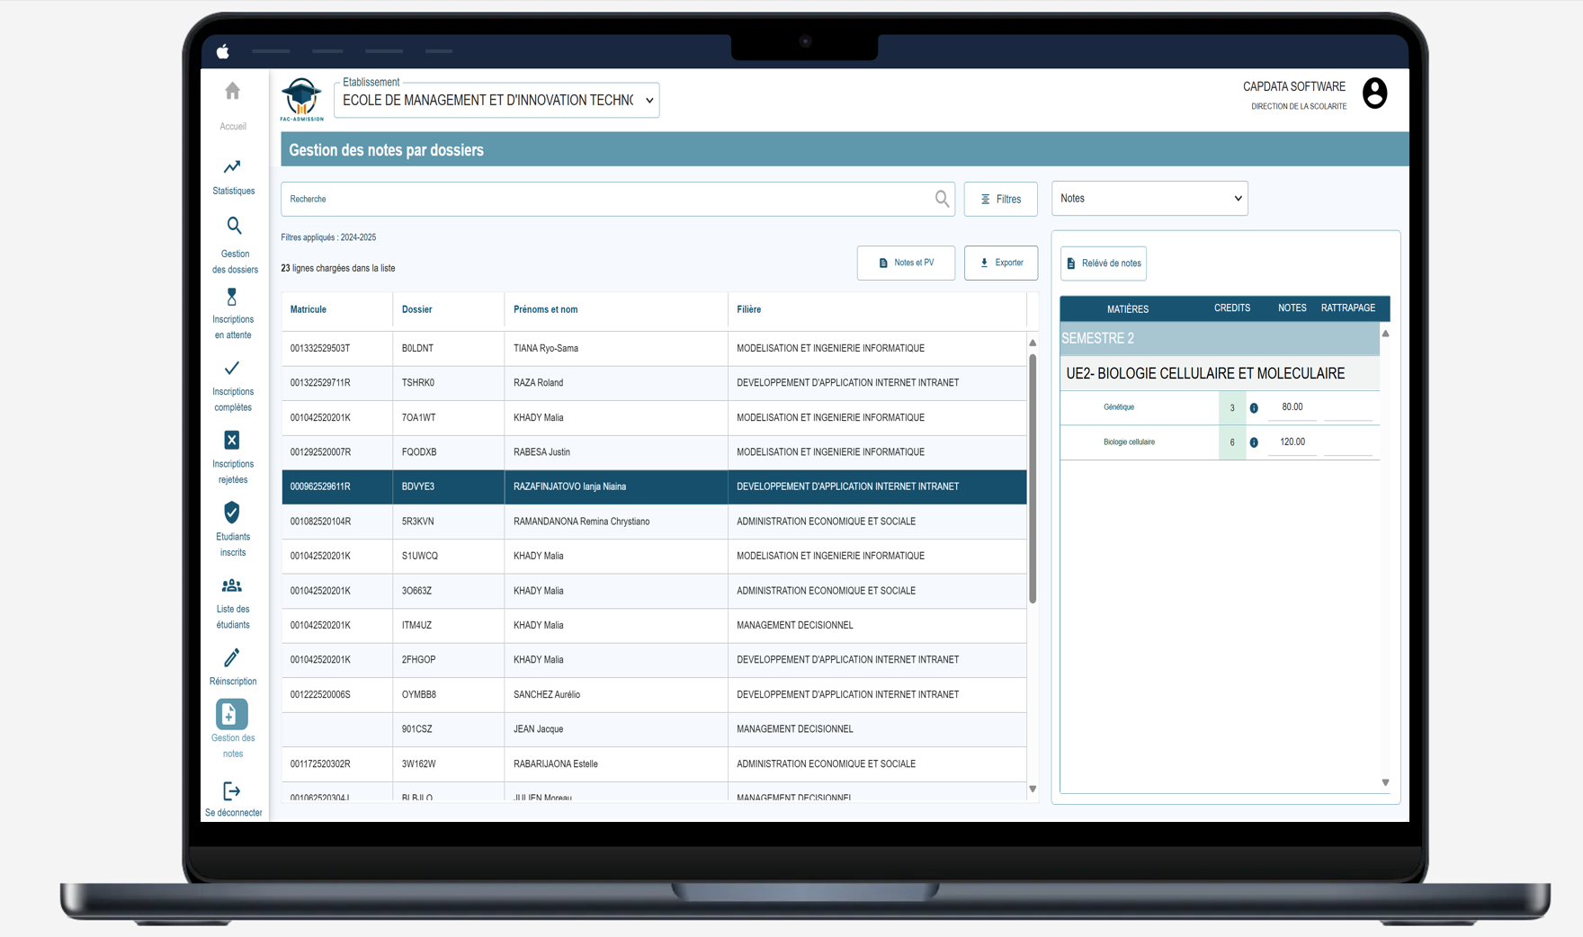Click the Se déconnecter logout icon
This screenshot has height=937, width=1583.
[x=232, y=791]
